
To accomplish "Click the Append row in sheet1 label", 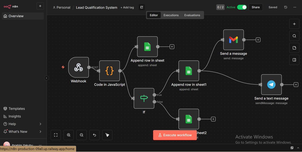I will tap(189, 85).
